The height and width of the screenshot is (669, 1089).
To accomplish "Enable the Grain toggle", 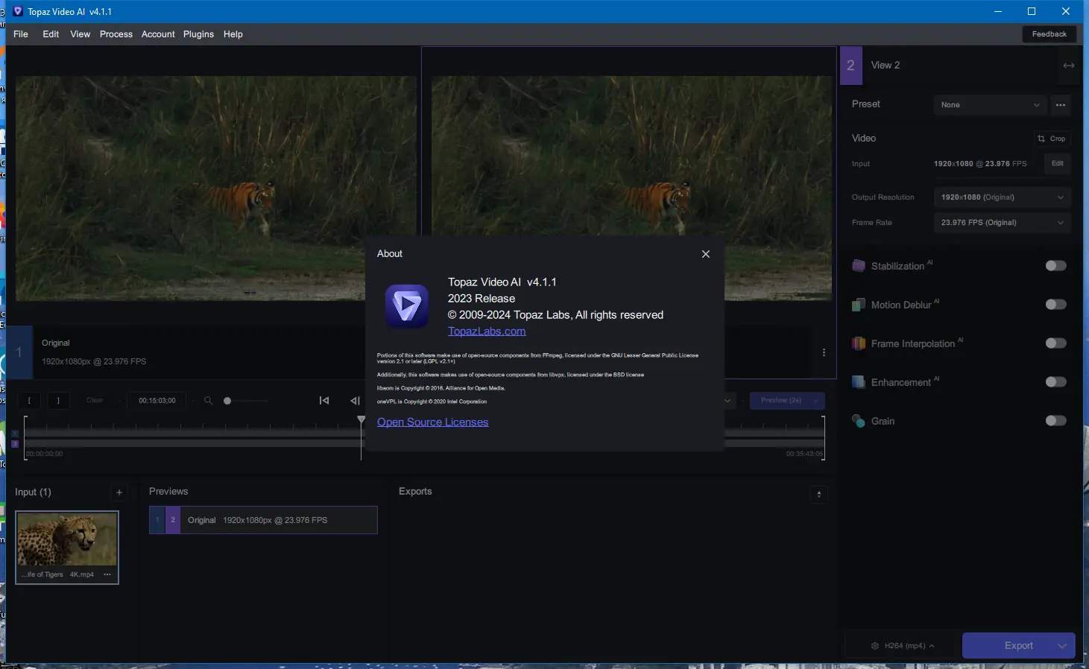I will [1056, 421].
